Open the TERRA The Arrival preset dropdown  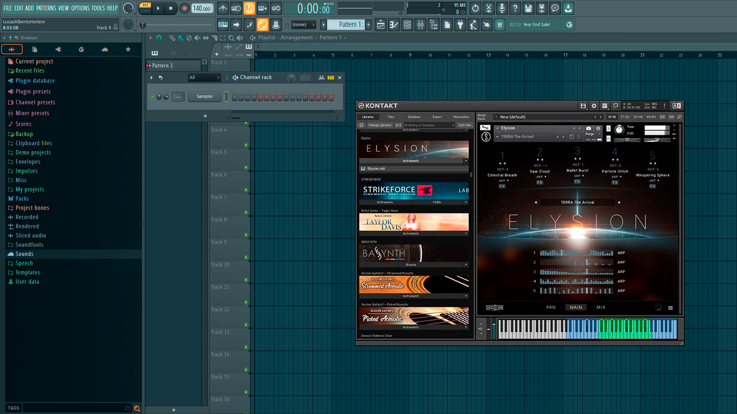(527, 137)
